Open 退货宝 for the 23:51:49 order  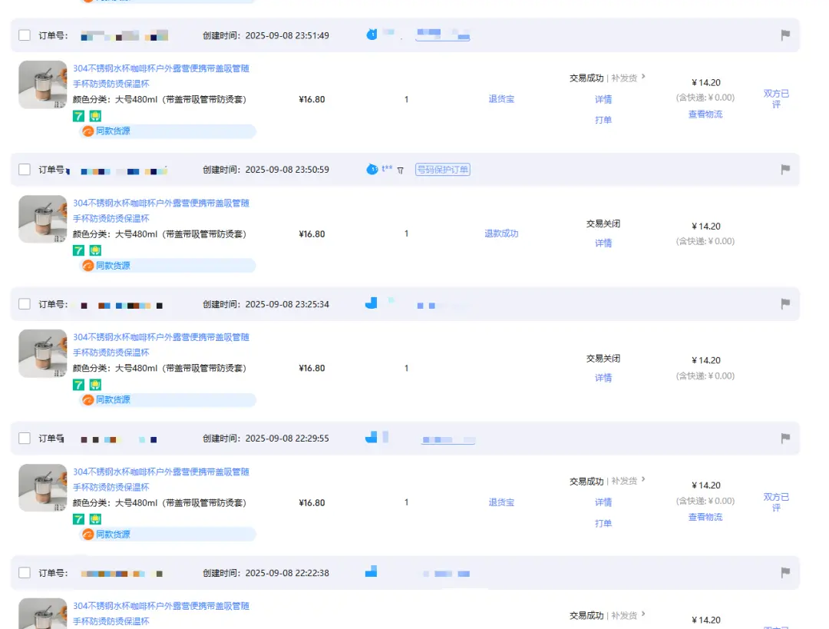[x=501, y=99]
